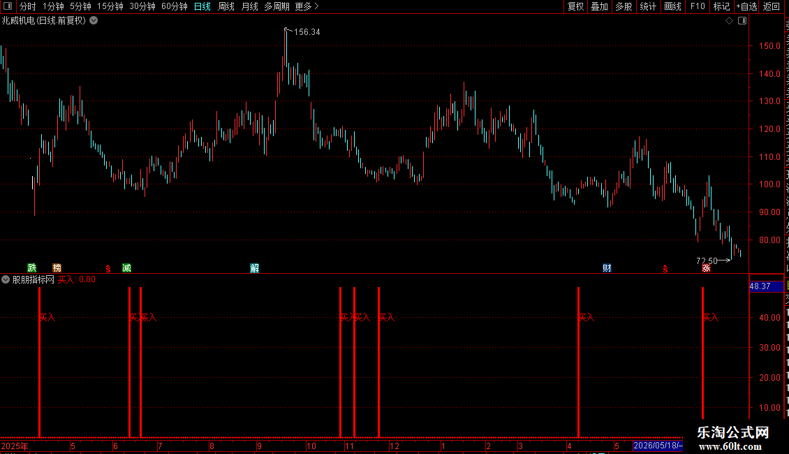Viewport: 789px width, 454px height.
Task: Select the 日线 daily period
Action: (x=202, y=6)
